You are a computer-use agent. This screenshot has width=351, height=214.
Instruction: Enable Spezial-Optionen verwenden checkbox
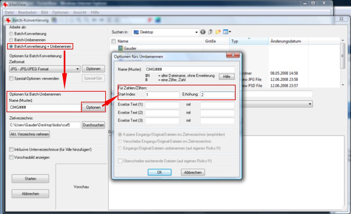[x=11, y=79]
